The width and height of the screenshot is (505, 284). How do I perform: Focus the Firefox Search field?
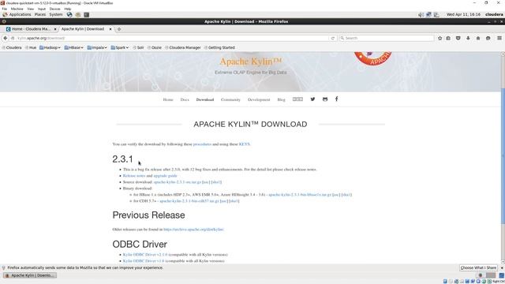387,38
